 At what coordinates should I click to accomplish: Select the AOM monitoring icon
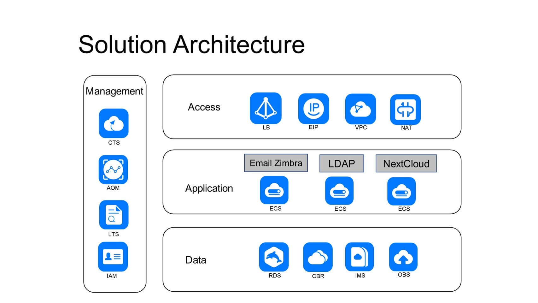[113, 169]
